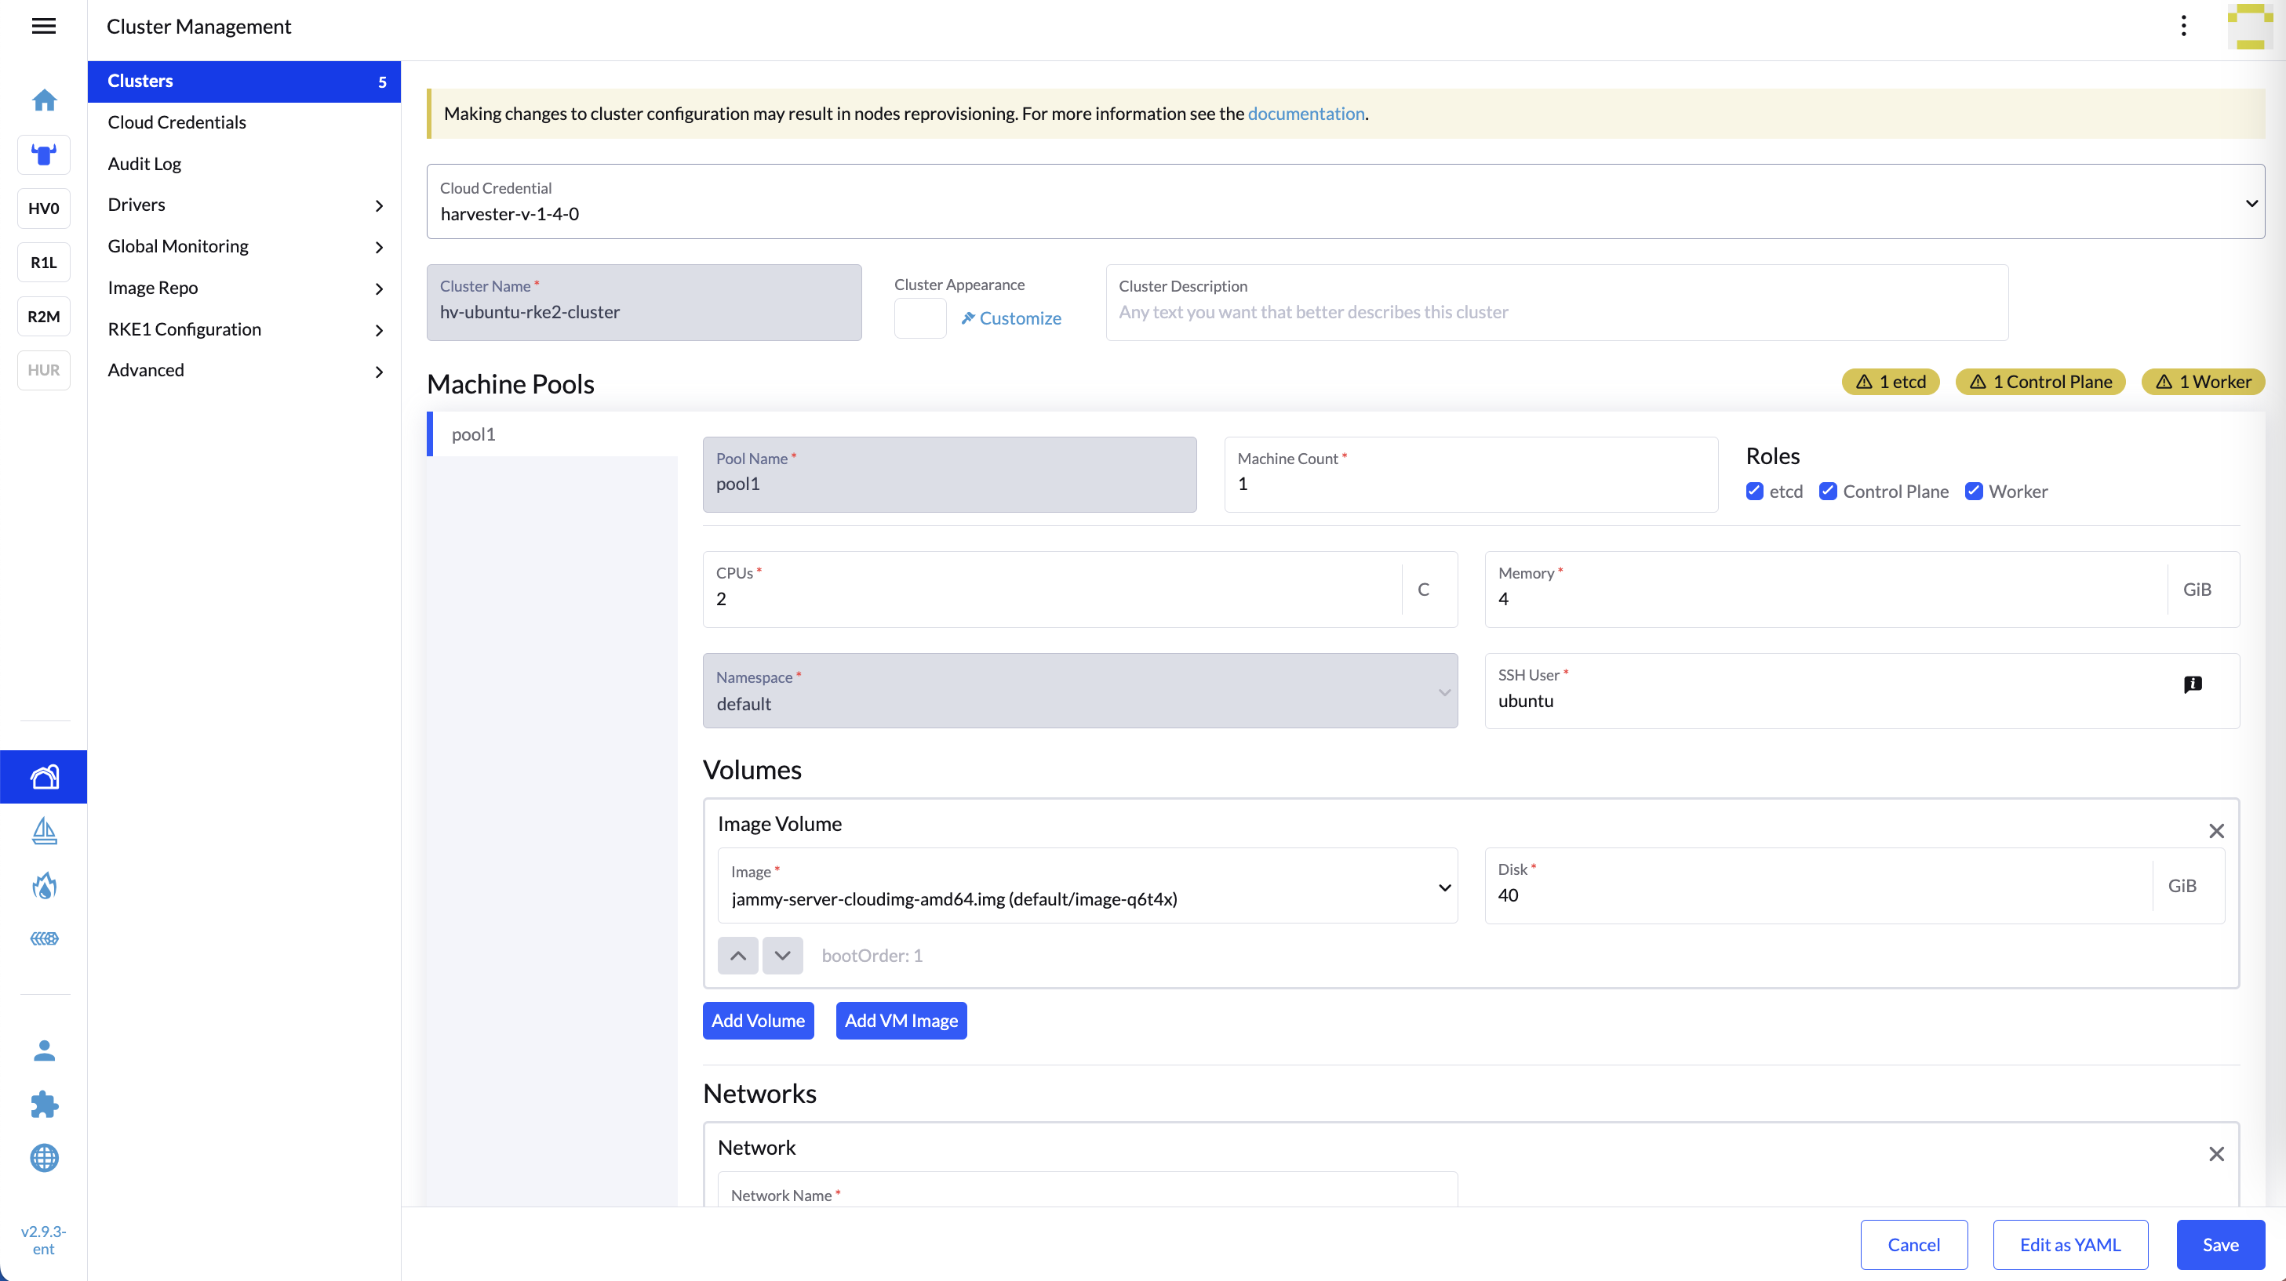Select Cloud Credentials in side menu
The width and height of the screenshot is (2286, 1281).
pos(177,122)
